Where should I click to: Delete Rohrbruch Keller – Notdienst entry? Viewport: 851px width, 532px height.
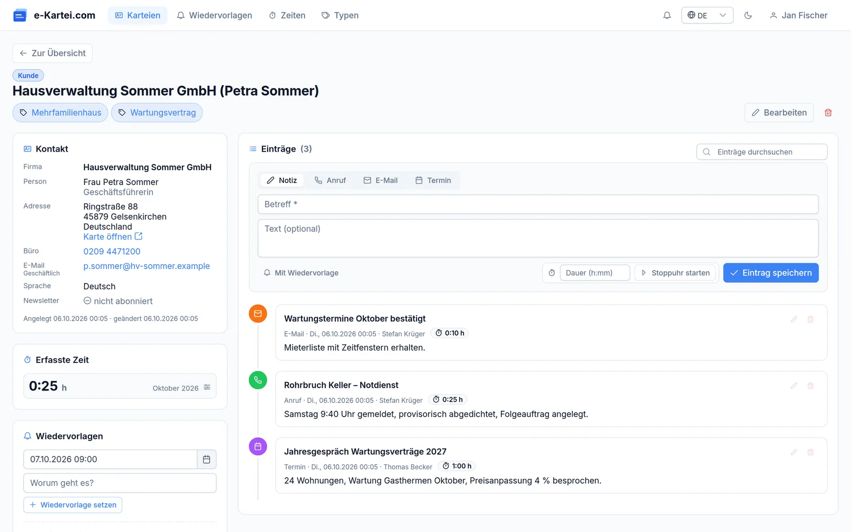coord(811,386)
